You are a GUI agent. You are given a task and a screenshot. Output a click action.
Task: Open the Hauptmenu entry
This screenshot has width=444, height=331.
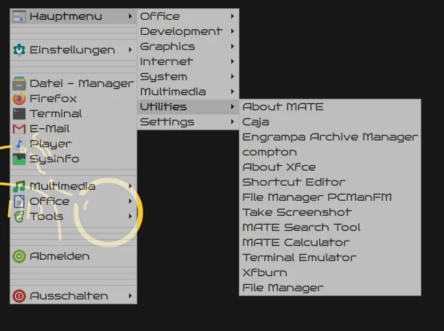pos(73,16)
